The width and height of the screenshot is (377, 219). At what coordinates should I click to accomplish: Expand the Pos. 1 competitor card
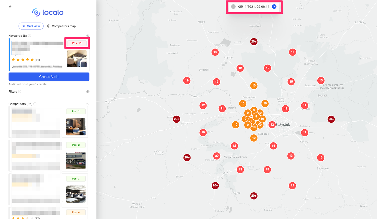pos(48,122)
